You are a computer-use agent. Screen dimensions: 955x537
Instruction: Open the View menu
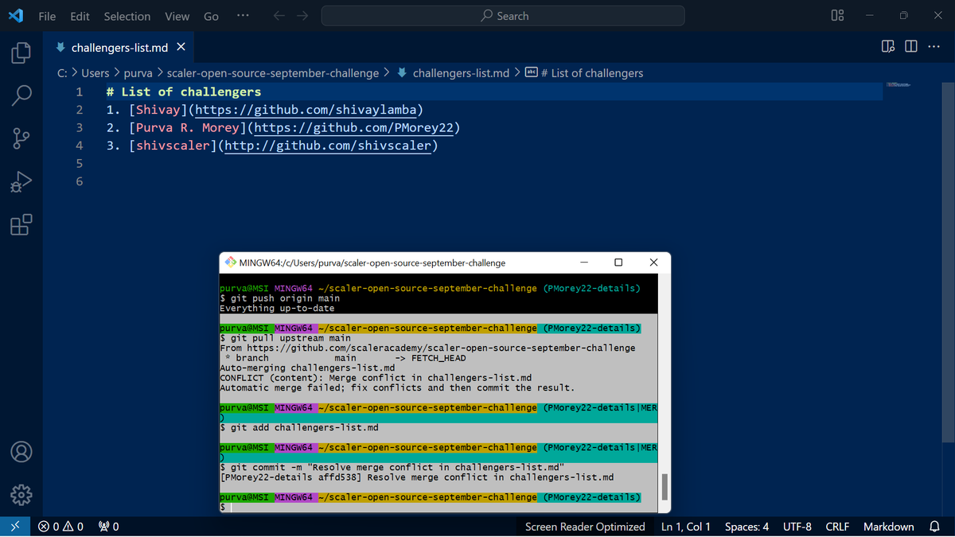point(177,16)
